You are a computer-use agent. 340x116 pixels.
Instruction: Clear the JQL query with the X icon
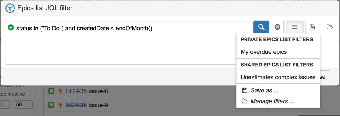tap(278, 27)
